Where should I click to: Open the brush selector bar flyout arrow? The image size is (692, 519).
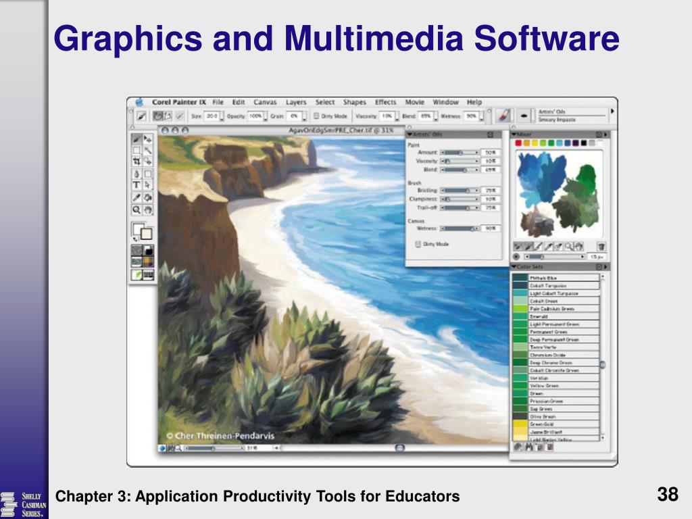612,112
